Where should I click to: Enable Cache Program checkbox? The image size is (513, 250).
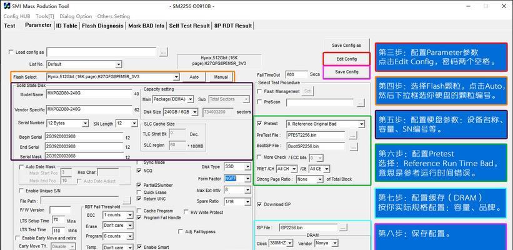[139, 211]
